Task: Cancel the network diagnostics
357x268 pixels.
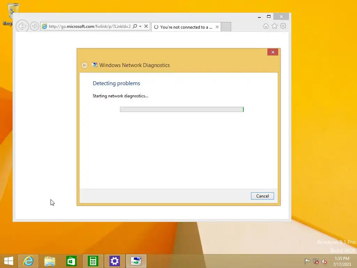Action: click(x=262, y=196)
